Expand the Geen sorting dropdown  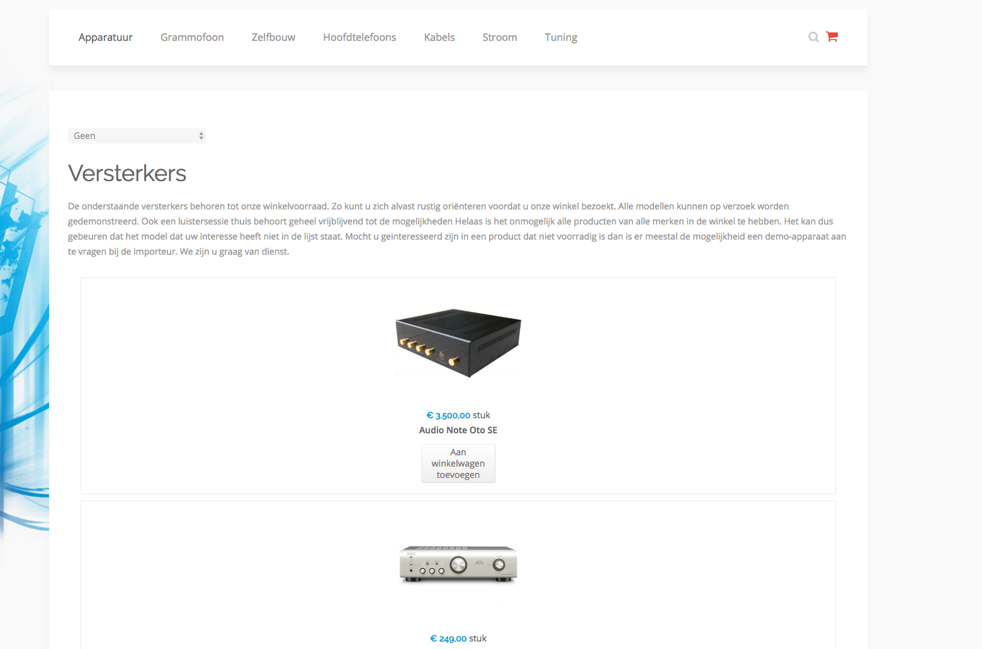coord(137,136)
